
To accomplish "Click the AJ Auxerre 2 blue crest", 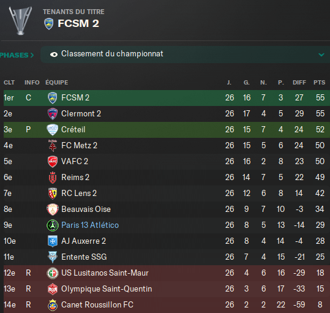I will (x=53, y=241).
